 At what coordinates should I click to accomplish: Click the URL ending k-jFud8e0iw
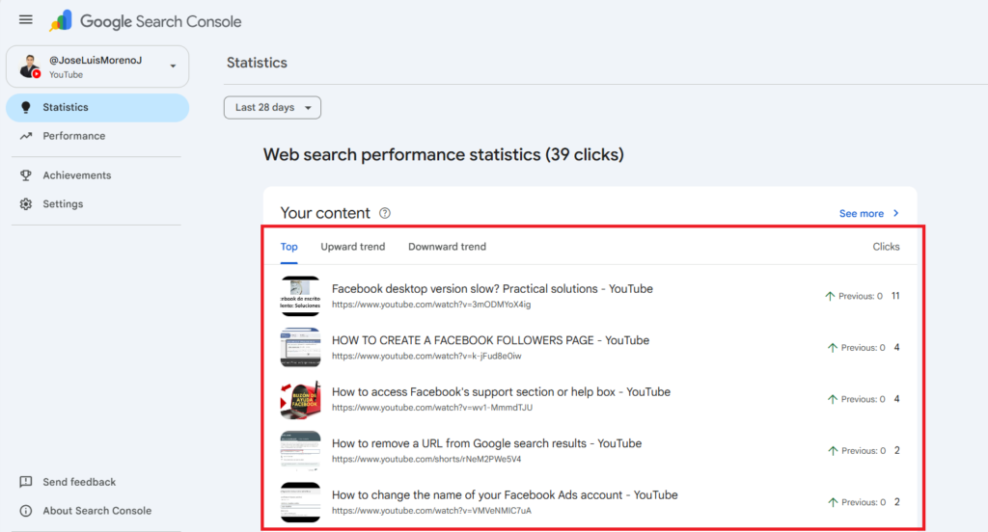[x=426, y=357]
